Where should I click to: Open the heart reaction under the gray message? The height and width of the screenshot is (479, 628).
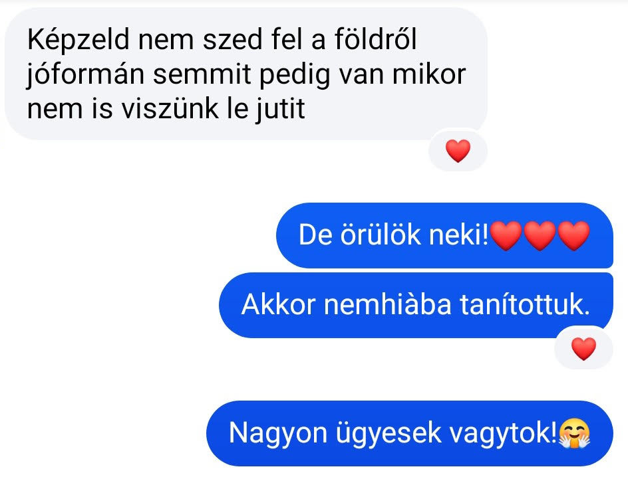pyautogui.click(x=458, y=151)
